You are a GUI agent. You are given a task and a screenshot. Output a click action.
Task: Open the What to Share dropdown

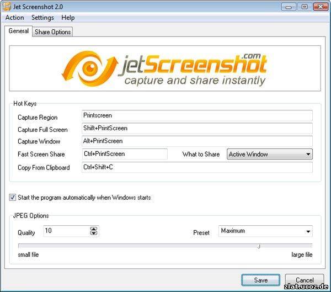tap(270, 154)
